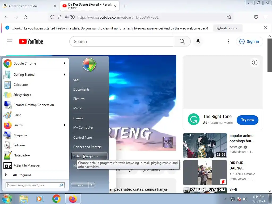Expand Getting Started submenu arrow

(x=65, y=75)
